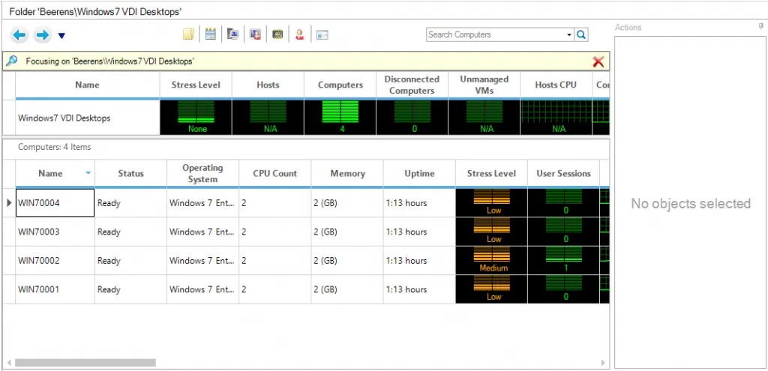Open the Hosts view notepad icon
Image resolution: width=768 pixels, height=371 pixels.
click(211, 34)
